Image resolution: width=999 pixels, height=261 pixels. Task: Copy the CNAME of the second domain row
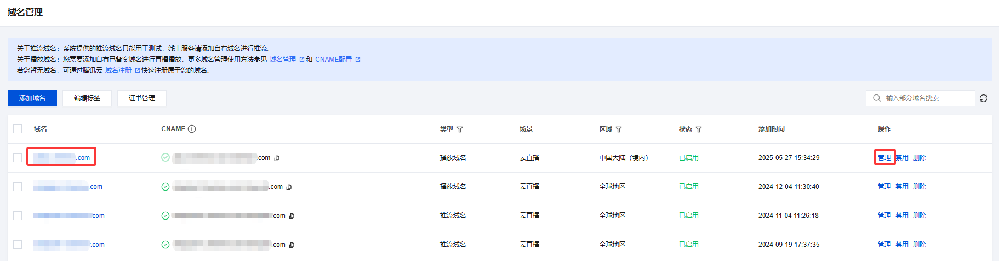[289, 187]
